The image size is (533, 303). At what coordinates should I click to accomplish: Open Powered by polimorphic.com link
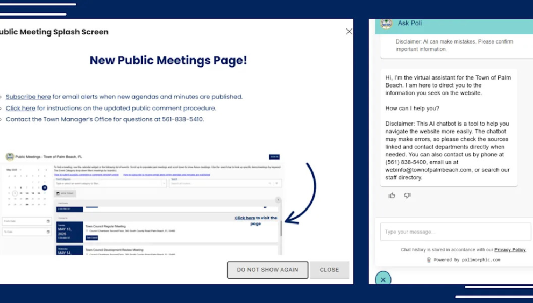(463, 260)
